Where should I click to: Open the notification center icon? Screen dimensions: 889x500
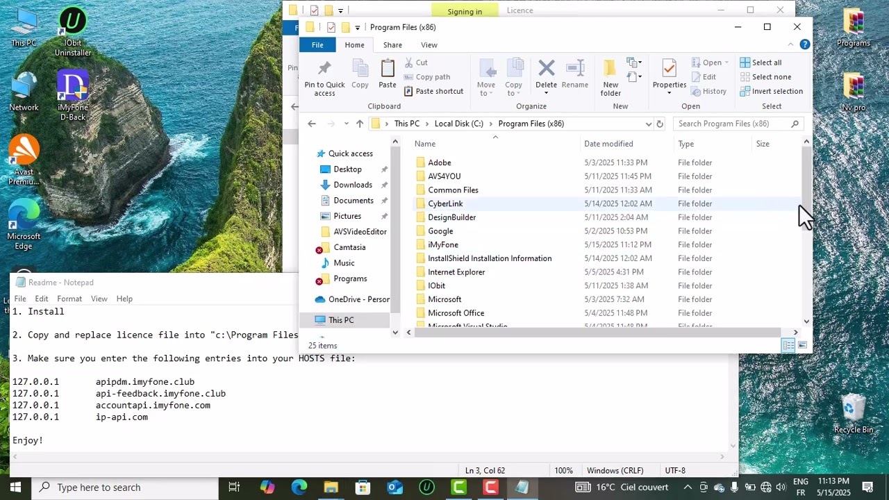(x=867, y=487)
